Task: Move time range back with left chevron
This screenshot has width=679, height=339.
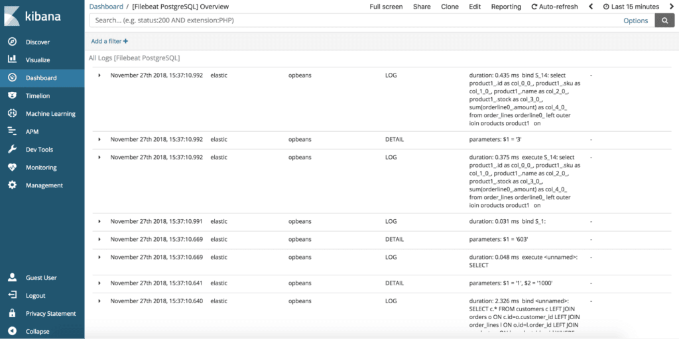Action: 591,7
